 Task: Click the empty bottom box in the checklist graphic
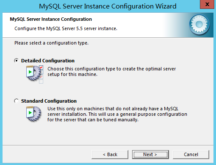pyautogui.click(x=41, y=81)
